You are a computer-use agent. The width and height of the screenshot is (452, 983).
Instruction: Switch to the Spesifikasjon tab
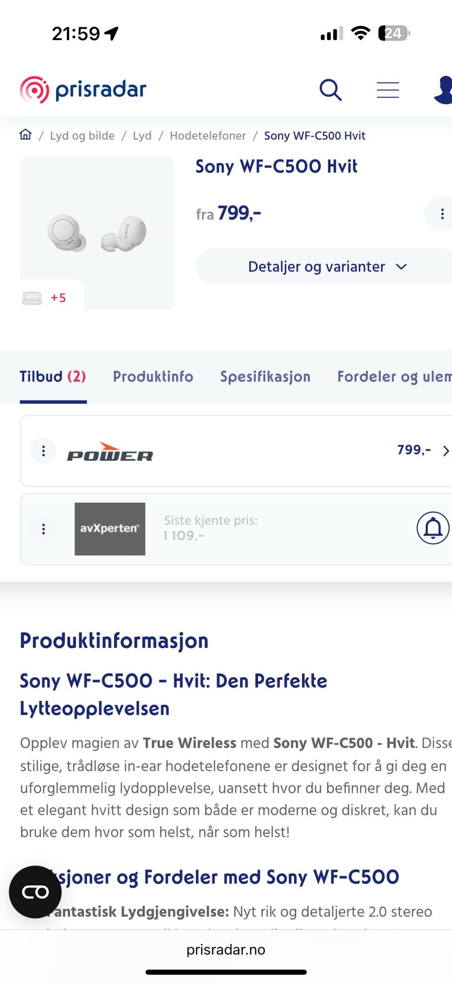coord(265,377)
